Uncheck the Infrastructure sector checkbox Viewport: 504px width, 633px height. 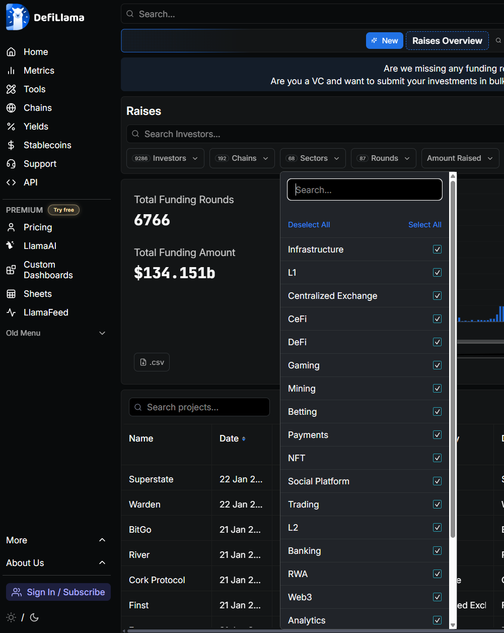pyautogui.click(x=438, y=249)
